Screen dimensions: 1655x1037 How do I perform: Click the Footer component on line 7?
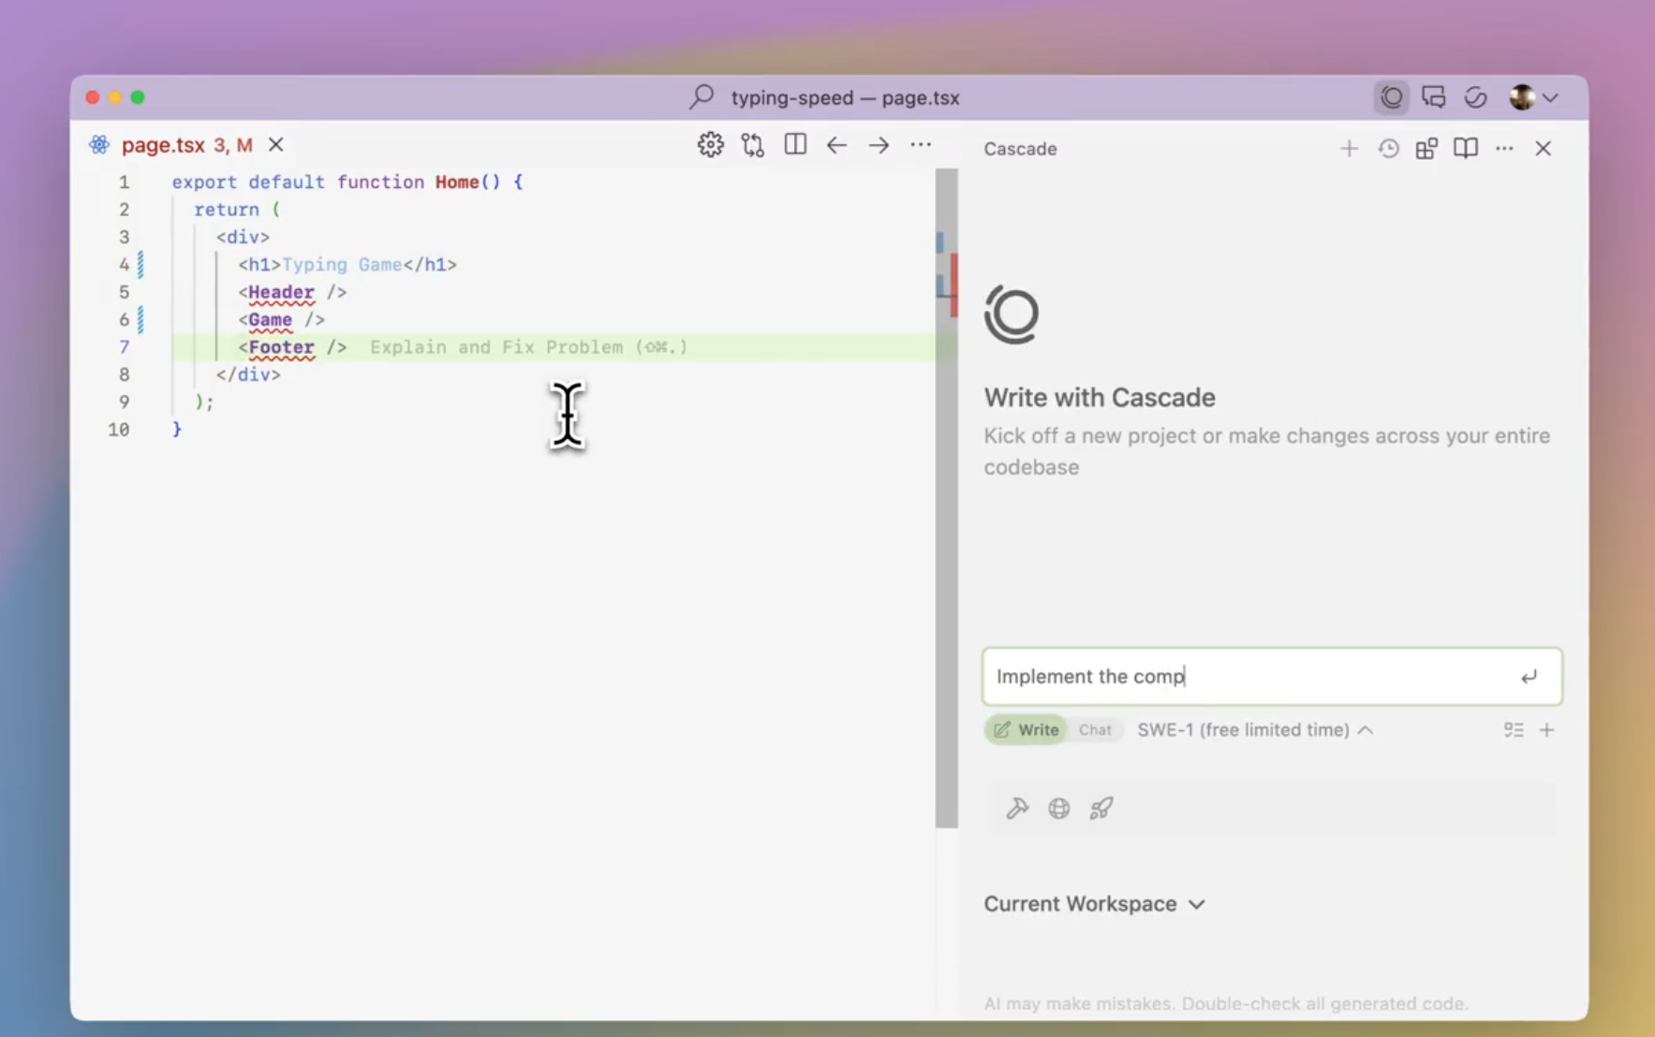281,347
